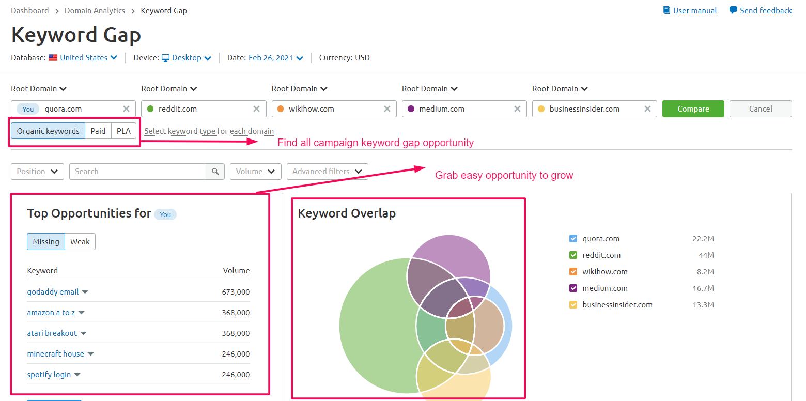Open Root Domain dropdown above reddit.com
The width and height of the screenshot is (806, 401).
point(169,89)
